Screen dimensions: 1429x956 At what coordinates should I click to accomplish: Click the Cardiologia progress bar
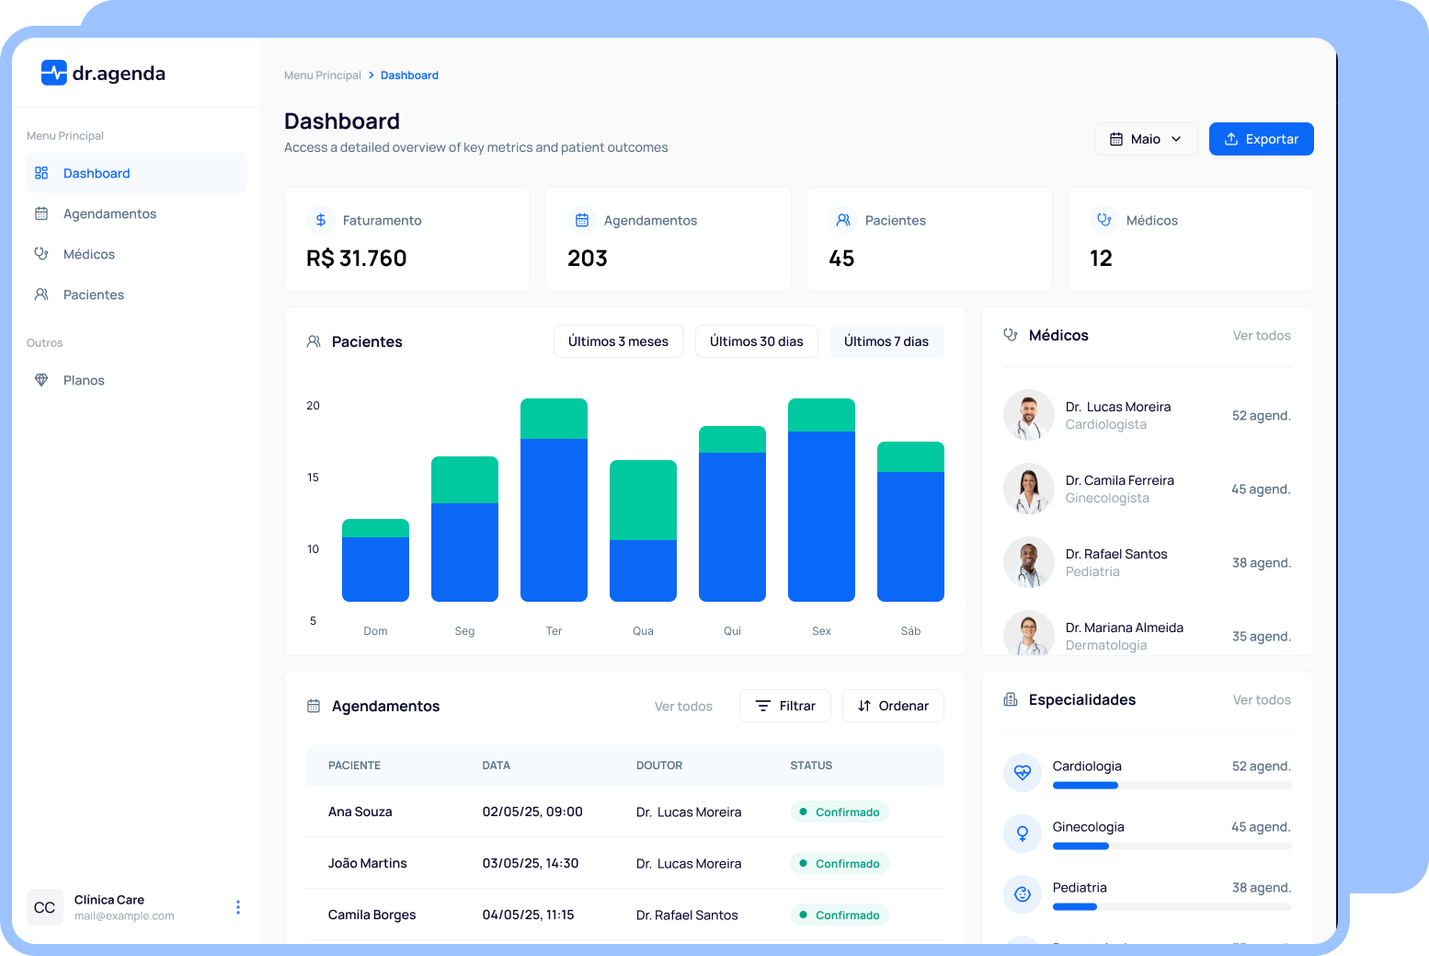[1171, 786]
